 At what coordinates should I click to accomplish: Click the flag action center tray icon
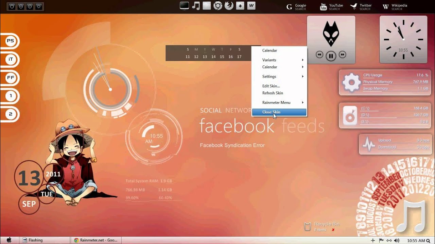tap(381, 241)
